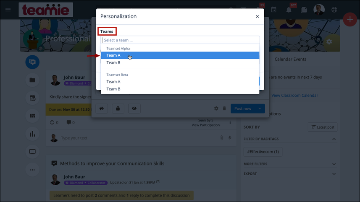Click the megaphone announcement button
360x202 pixels.
(102, 109)
